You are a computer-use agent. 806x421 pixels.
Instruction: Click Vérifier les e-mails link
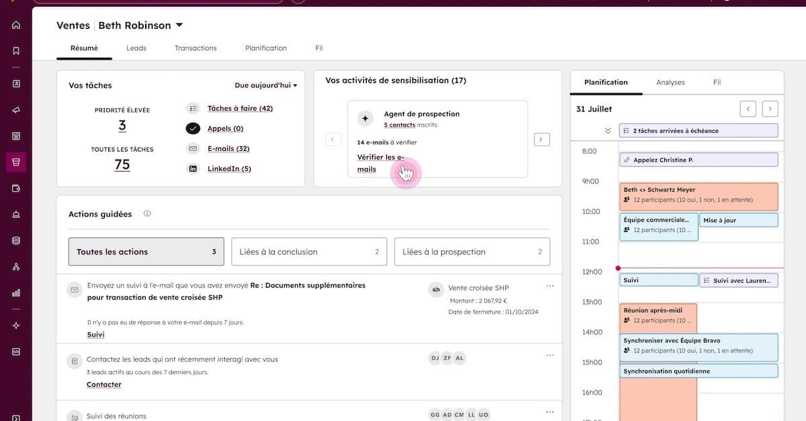[381, 163]
